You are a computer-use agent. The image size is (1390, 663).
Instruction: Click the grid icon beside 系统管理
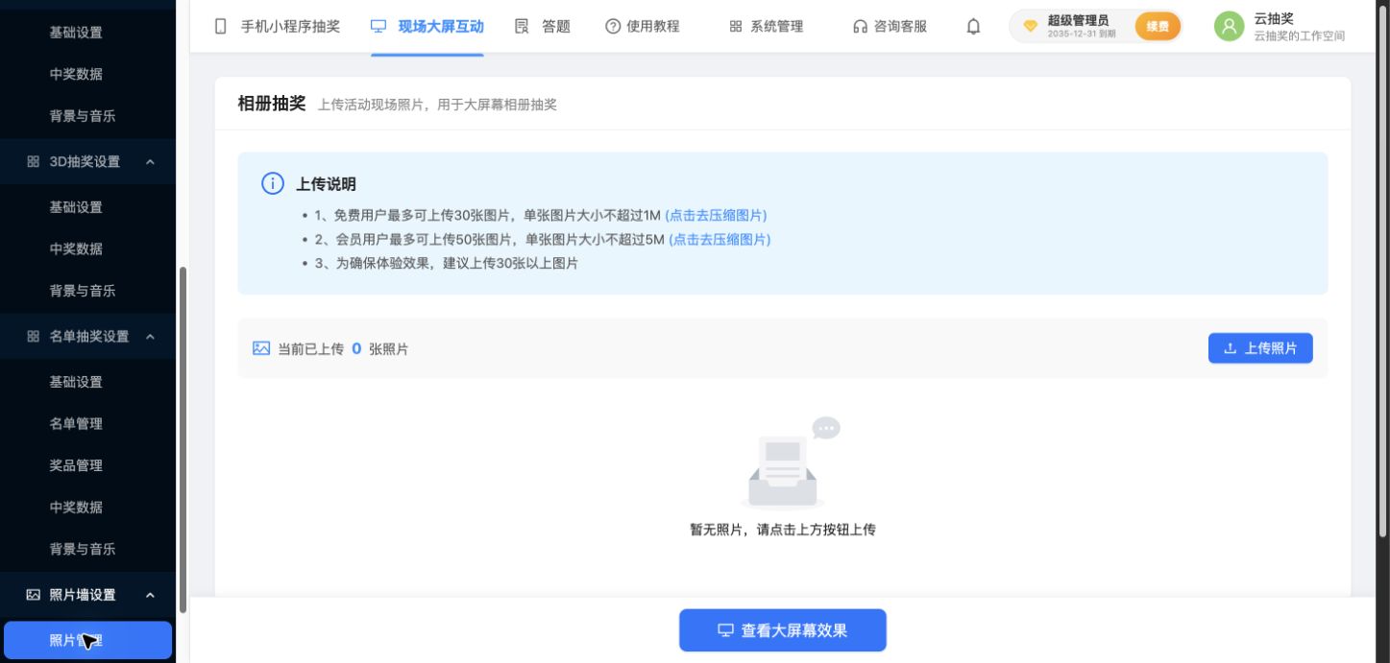pos(736,27)
